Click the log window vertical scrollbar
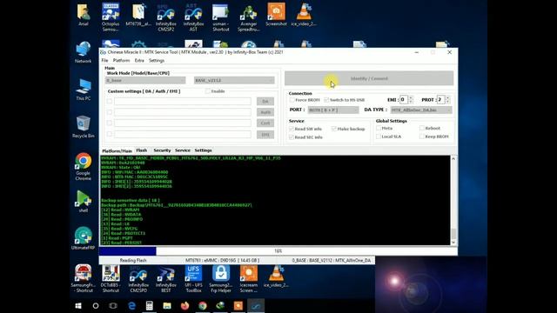The width and height of the screenshot is (557, 313). [453, 201]
